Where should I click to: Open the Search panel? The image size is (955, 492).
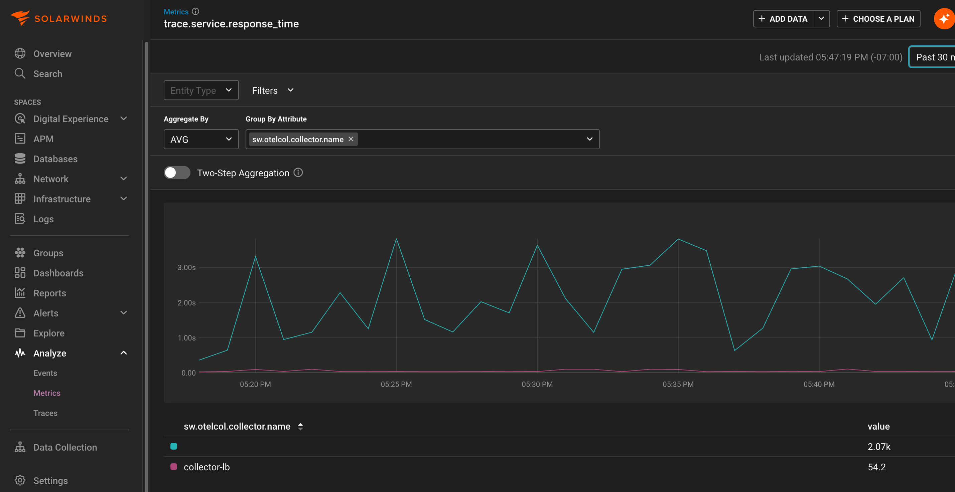coord(20,73)
